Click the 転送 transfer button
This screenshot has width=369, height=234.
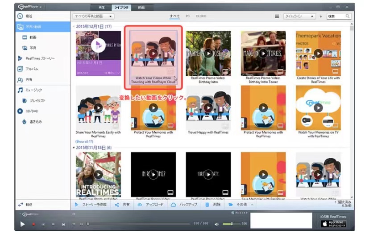pyautogui.click(x=43, y=205)
